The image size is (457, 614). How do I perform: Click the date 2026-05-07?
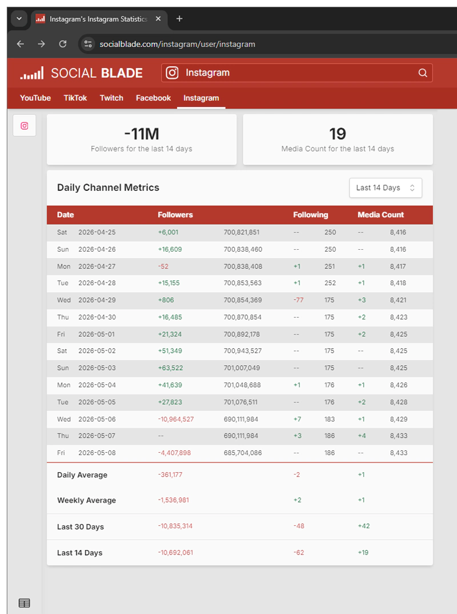97,436
